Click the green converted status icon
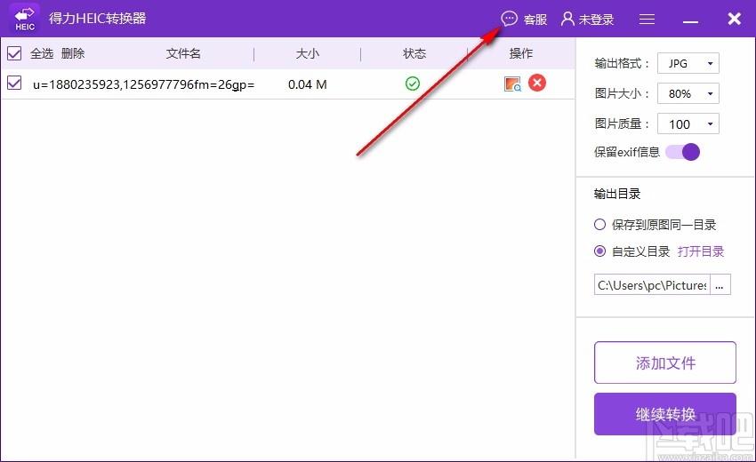 [x=412, y=84]
